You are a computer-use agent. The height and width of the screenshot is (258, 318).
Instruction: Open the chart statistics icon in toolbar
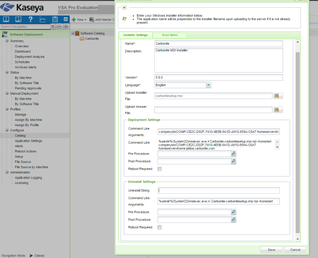(x=43, y=19)
